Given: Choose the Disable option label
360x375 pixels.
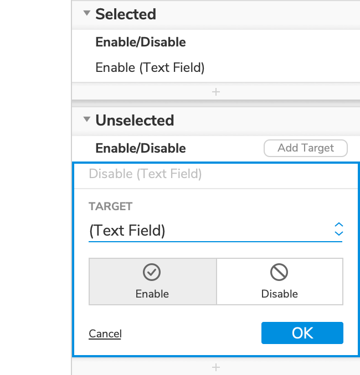Looking at the screenshot, I should [280, 294].
